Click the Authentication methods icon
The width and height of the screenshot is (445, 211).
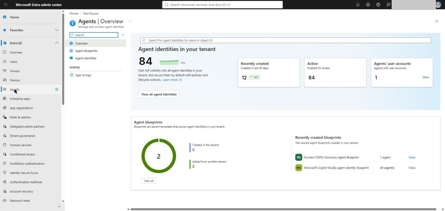tap(5, 182)
